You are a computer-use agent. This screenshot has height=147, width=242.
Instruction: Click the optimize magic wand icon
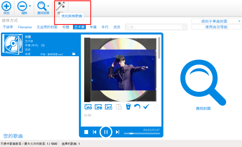[x=60, y=6]
